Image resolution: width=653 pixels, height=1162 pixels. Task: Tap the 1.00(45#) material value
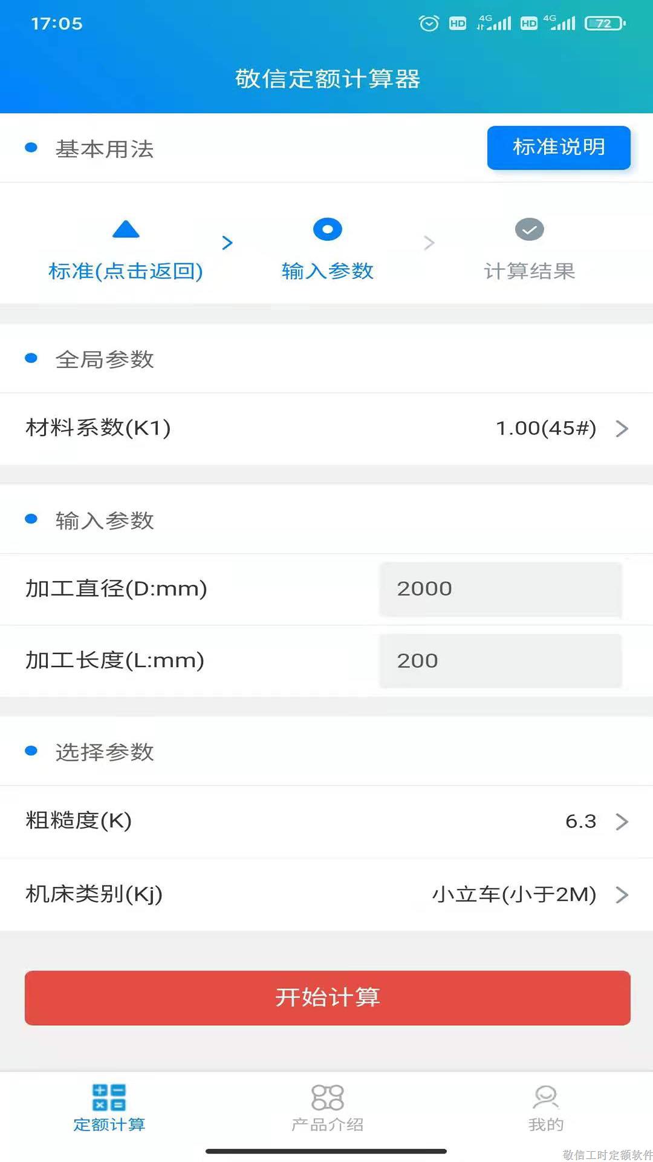[546, 428]
